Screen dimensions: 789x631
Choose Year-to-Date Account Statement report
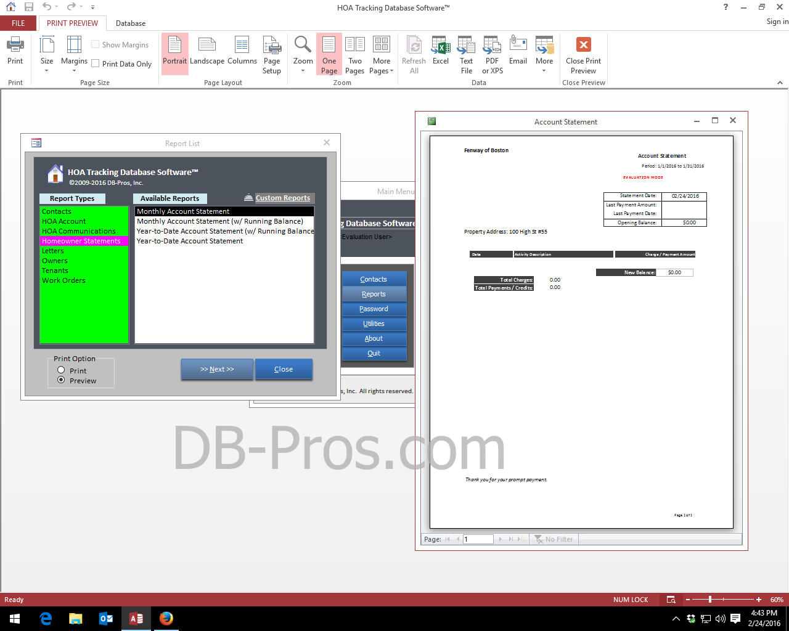point(224,241)
